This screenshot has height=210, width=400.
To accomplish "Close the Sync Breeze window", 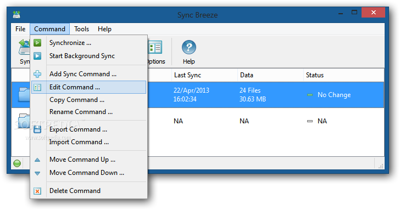I will 373,13.
